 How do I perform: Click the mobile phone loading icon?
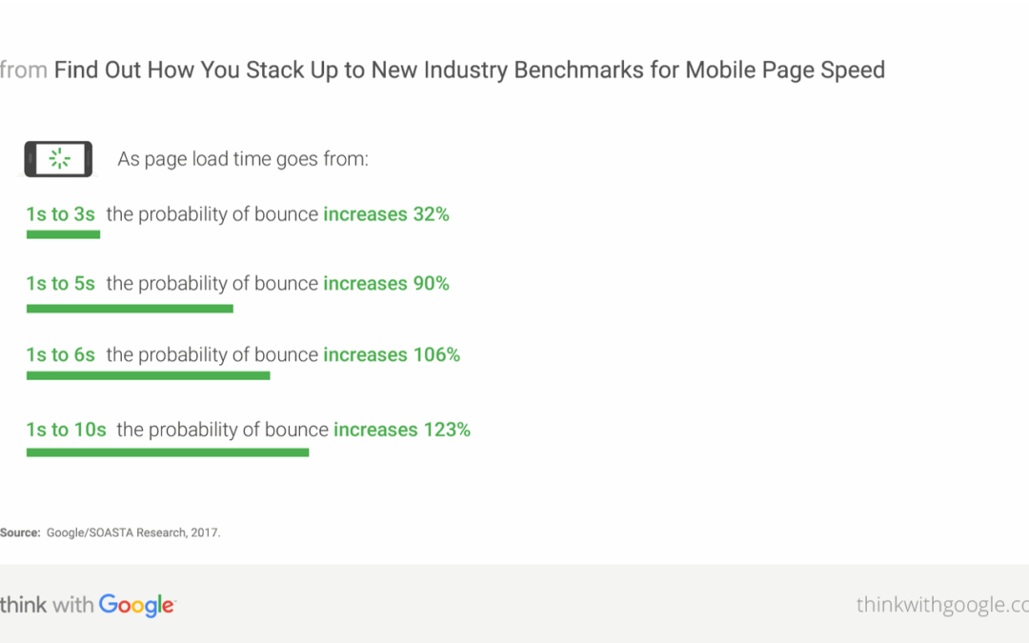click(58, 159)
